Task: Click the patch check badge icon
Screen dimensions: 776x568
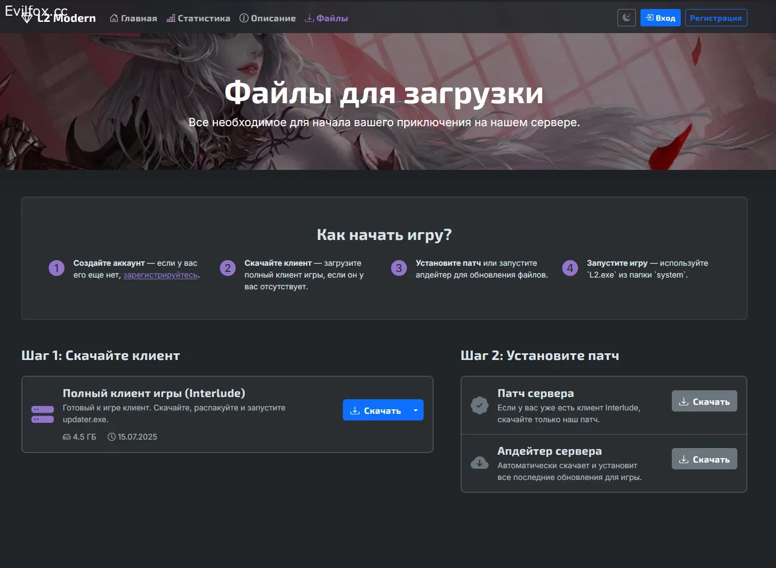Action: [x=480, y=405]
